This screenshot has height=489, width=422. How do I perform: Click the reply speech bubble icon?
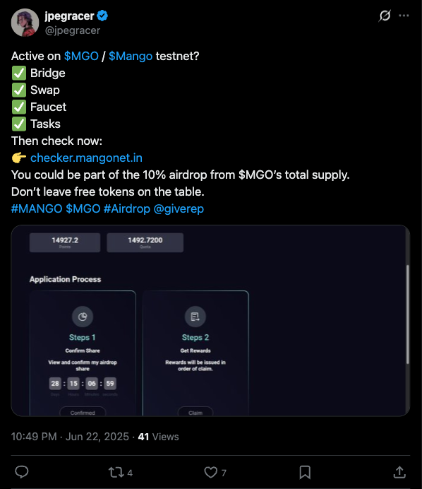(x=22, y=472)
